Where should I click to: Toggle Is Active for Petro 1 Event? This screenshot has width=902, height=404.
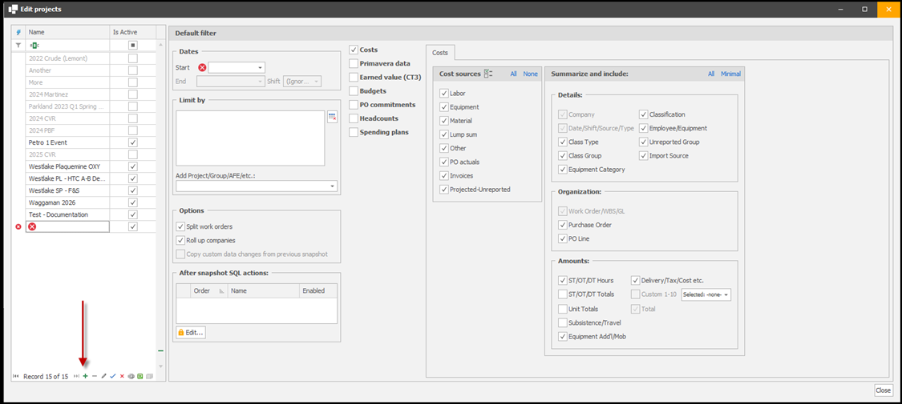(x=133, y=142)
